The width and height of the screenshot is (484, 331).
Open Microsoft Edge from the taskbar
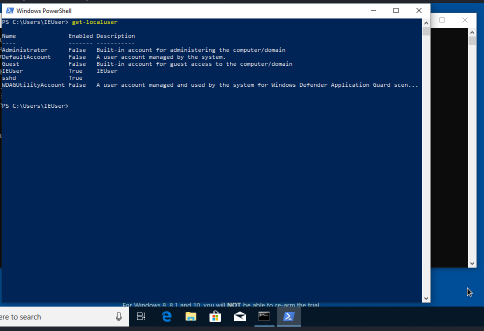coord(166,317)
